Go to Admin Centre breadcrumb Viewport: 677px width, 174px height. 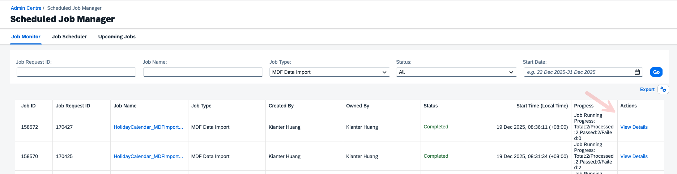coord(26,8)
